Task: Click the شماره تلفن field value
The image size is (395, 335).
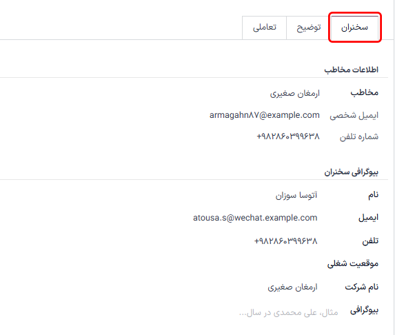Action: point(288,136)
